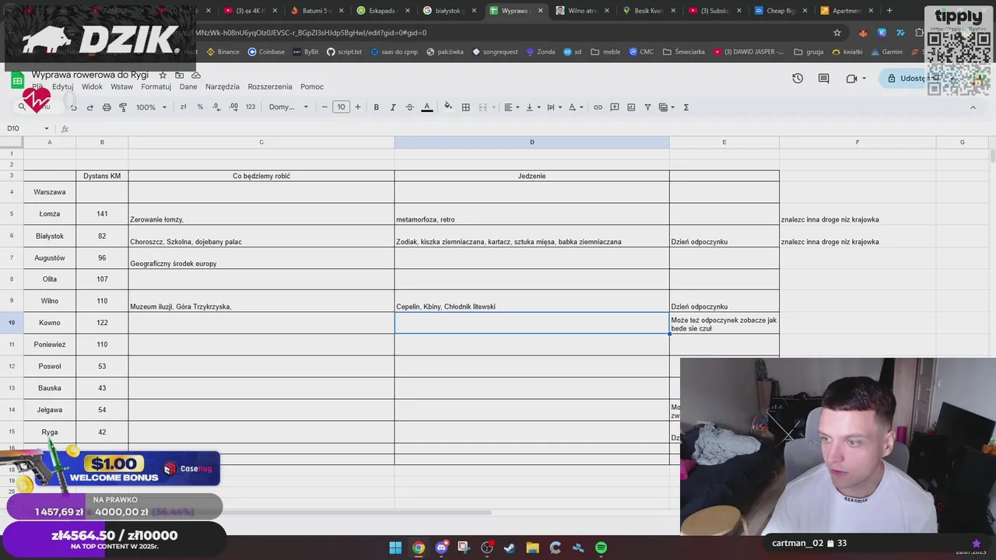The width and height of the screenshot is (996, 560).
Task: Activate the paint format tool
Action: (123, 107)
